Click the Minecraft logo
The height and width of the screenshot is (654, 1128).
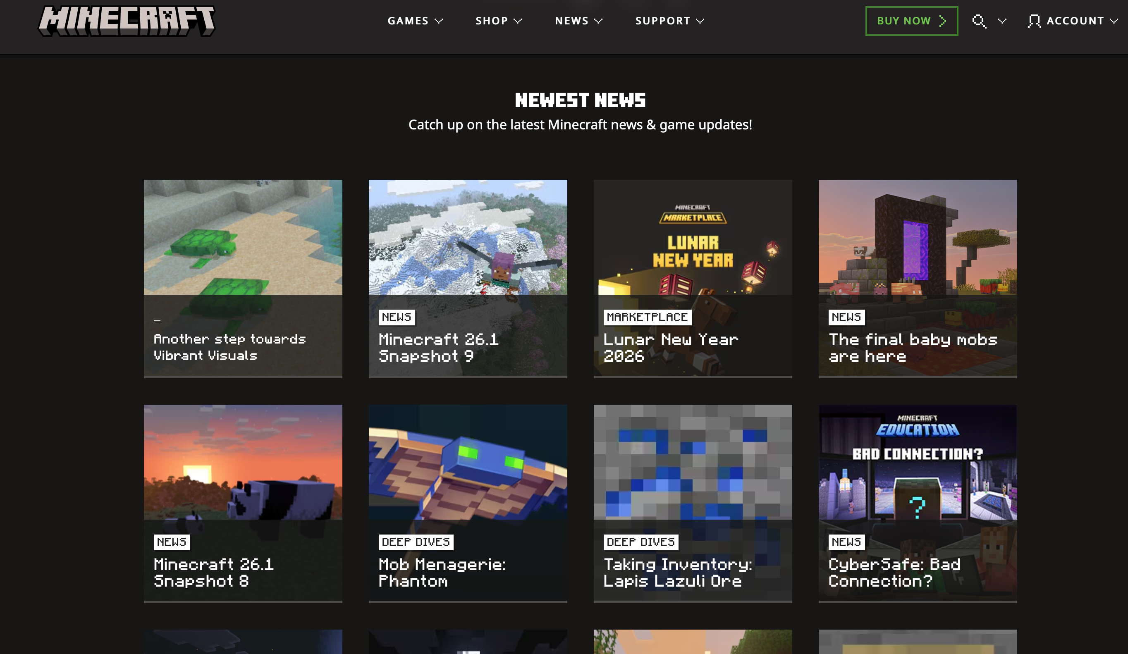pos(126,21)
